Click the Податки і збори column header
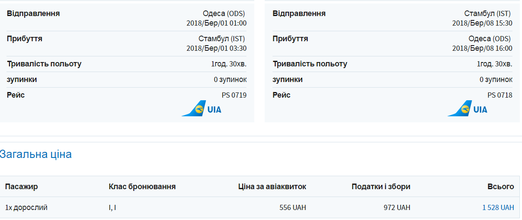The image size is (522, 220). 381,187
